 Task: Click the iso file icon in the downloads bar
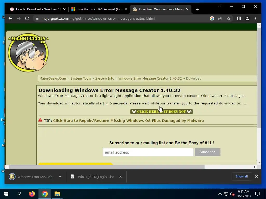tap(72, 177)
